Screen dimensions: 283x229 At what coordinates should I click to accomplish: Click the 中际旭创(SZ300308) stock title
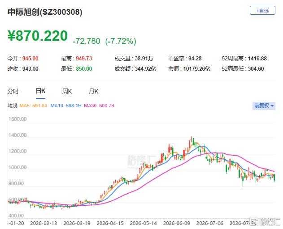(x=45, y=12)
